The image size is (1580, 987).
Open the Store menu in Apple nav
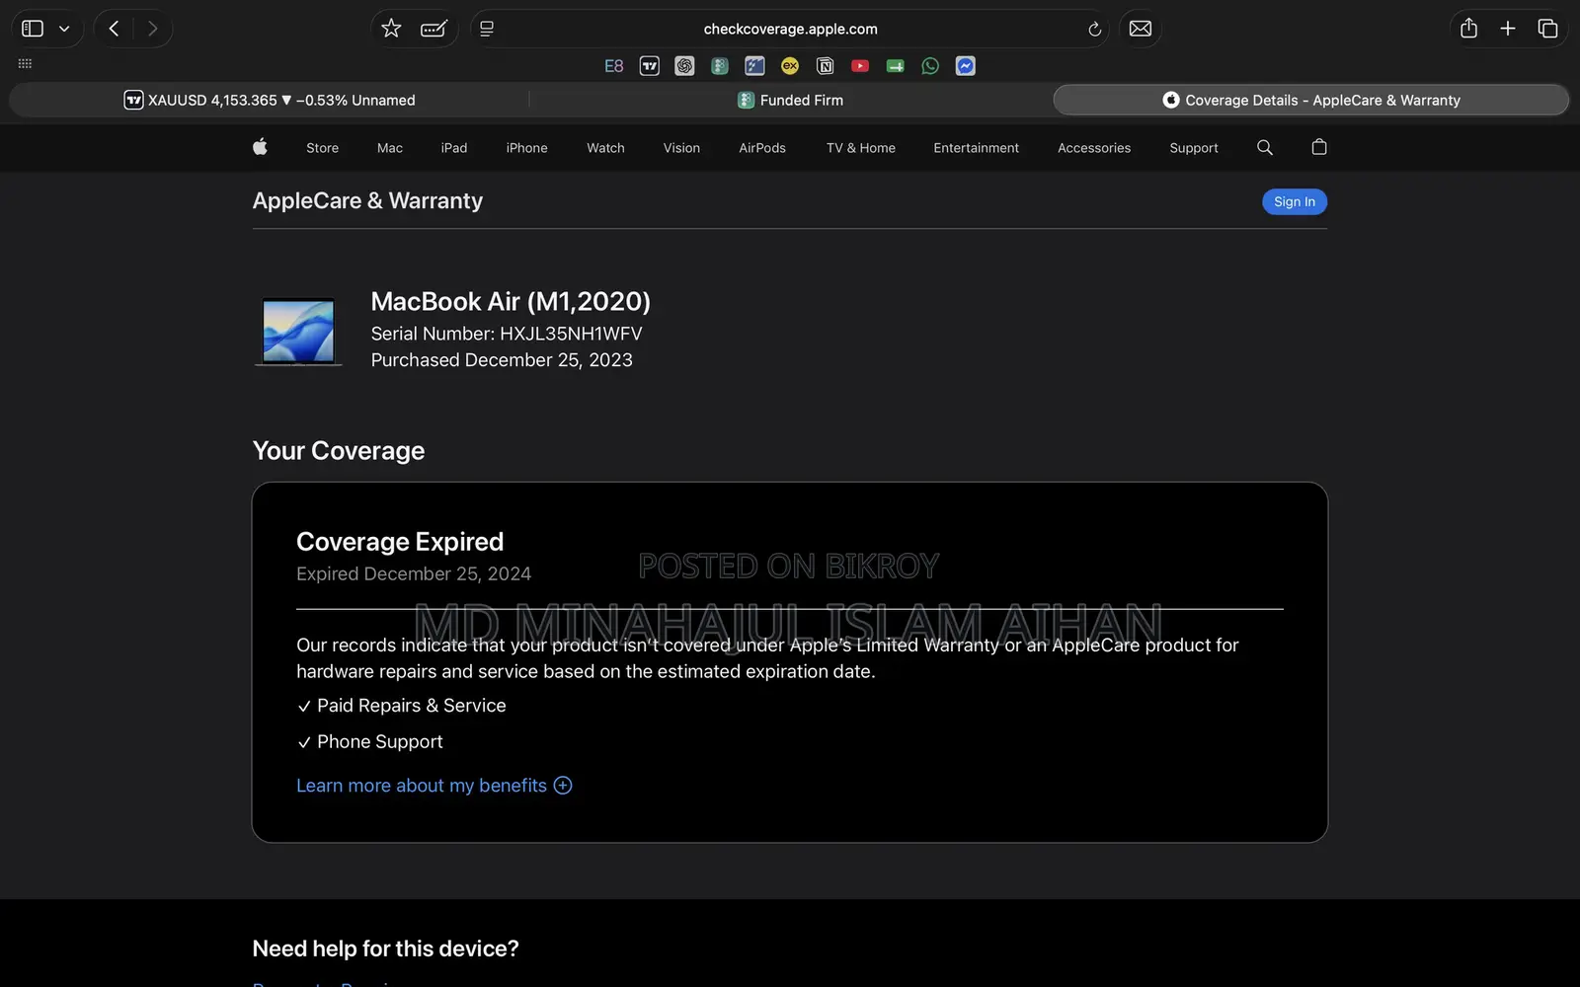(322, 148)
